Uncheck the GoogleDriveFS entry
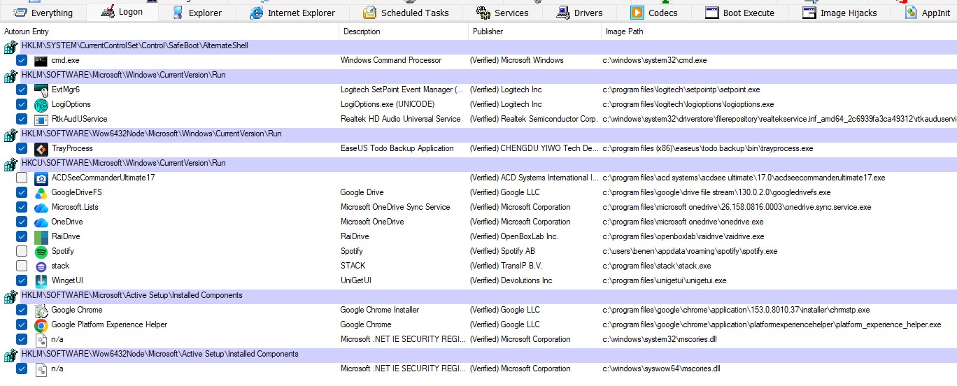This screenshot has width=957, height=386. (x=22, y=192)
